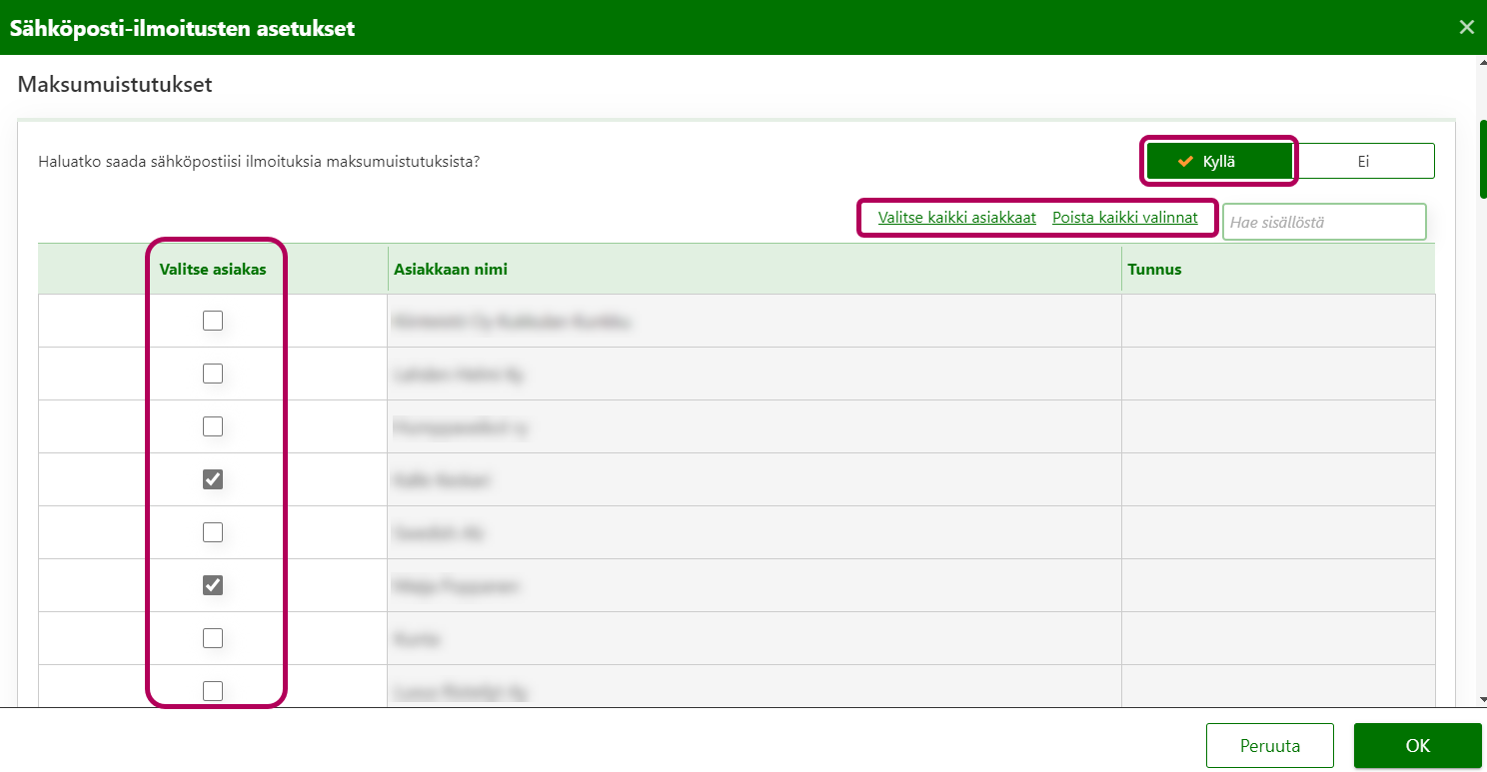Tick the checkbox in the seventh customer row
The width and height of the screenshot is (1487, 772).
pos(213,638)
